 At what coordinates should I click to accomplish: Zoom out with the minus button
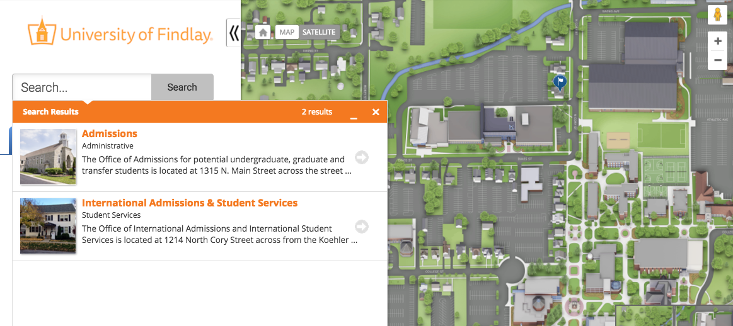718,60
